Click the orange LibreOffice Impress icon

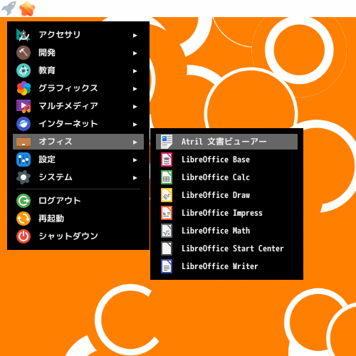tap(167, 213)
